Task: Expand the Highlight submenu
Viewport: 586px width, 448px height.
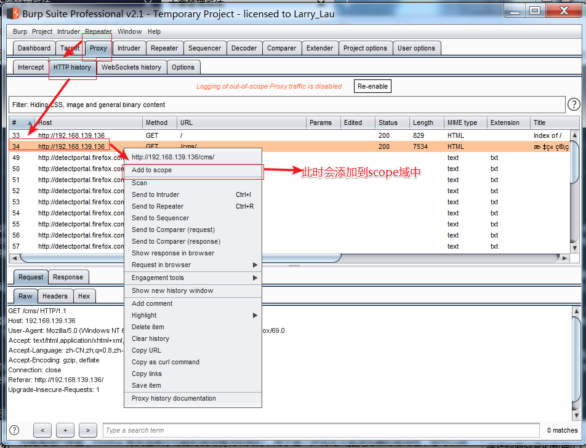Action: tap(193, 315)
